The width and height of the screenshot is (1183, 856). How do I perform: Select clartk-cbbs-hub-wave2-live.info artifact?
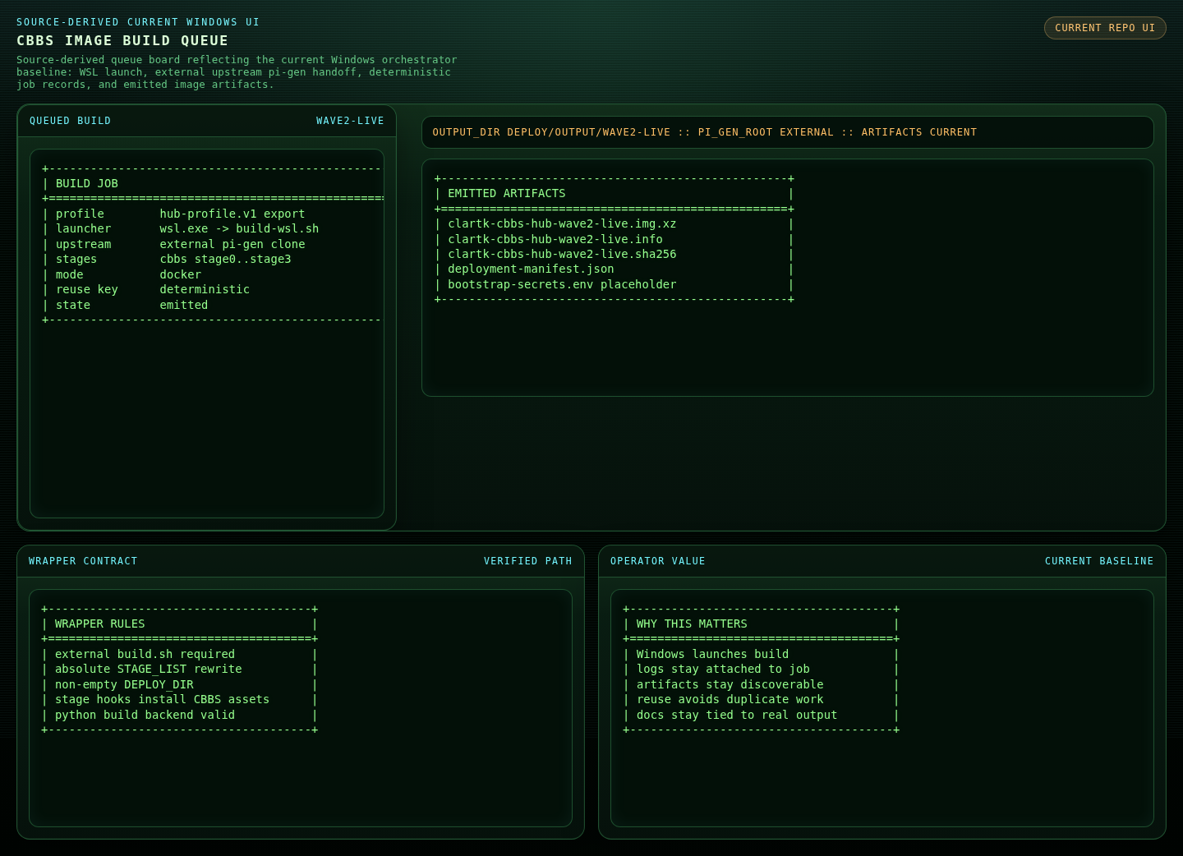[x=555, y=239]
